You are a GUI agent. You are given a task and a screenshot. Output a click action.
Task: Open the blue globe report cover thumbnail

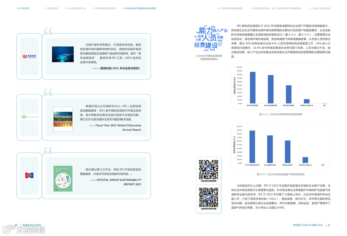pos(63,54)
